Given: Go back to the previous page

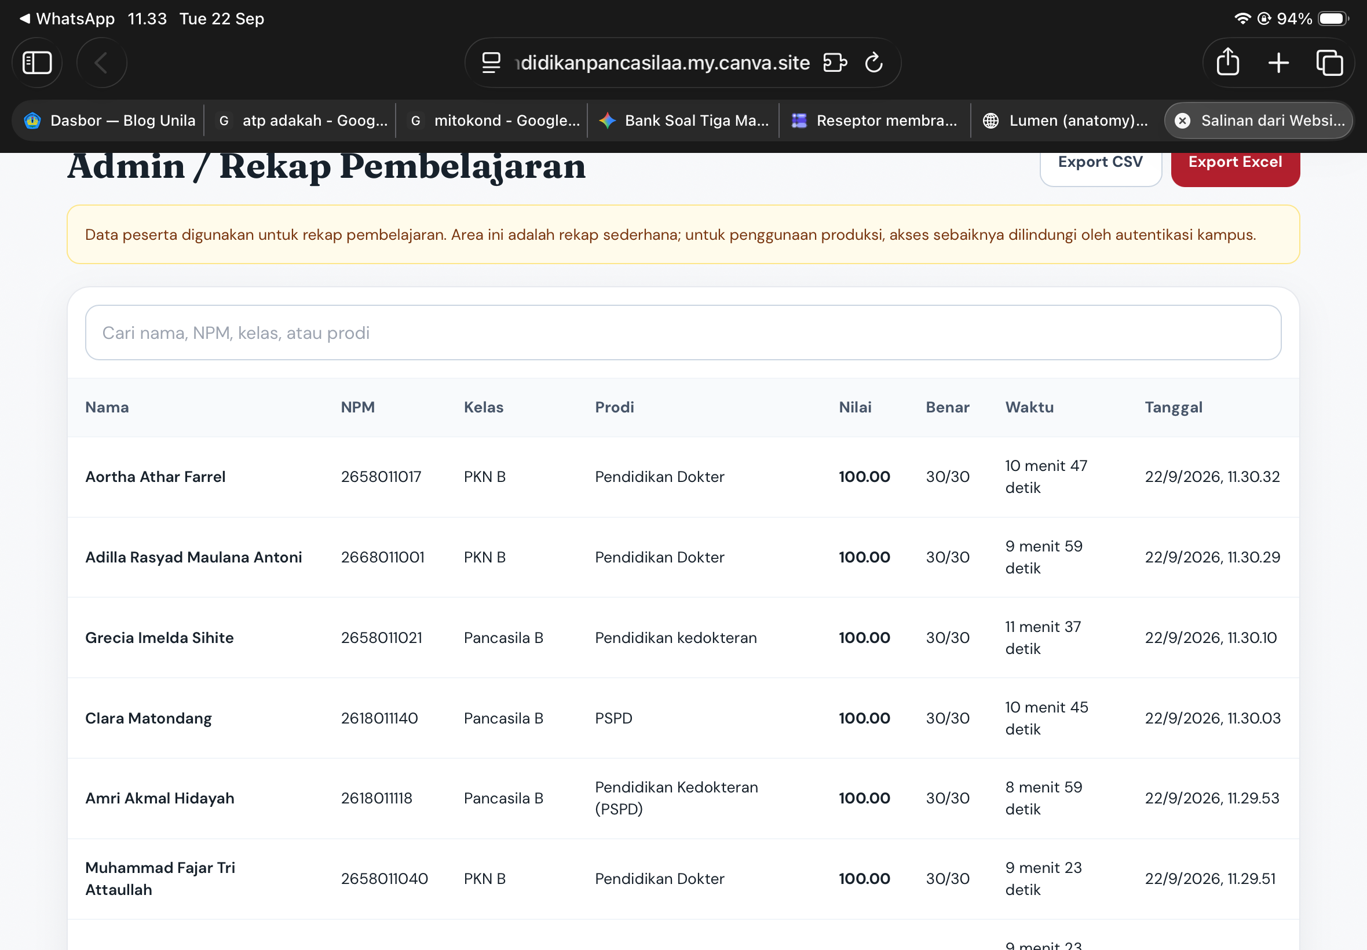Looking at the screenshot, I should (x=101, y=63).
